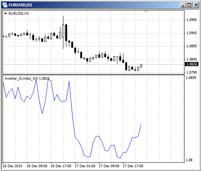201x171 pixels.
Task: Click the last white candle on the chart
Action: (x=141, y=66)
